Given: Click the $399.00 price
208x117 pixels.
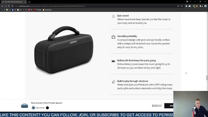Looking at the screenshot, I should coord(157,106).
